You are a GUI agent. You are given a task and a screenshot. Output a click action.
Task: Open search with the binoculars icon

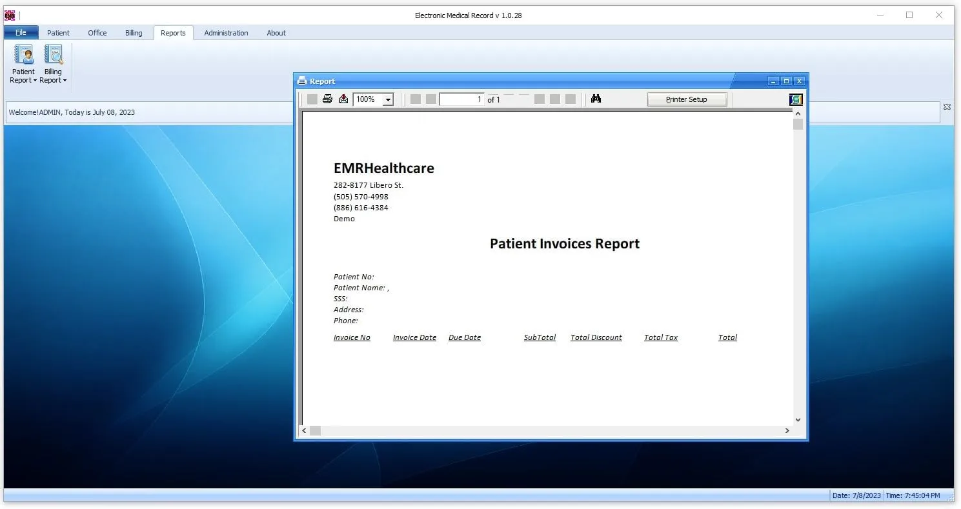coord(595,99)
